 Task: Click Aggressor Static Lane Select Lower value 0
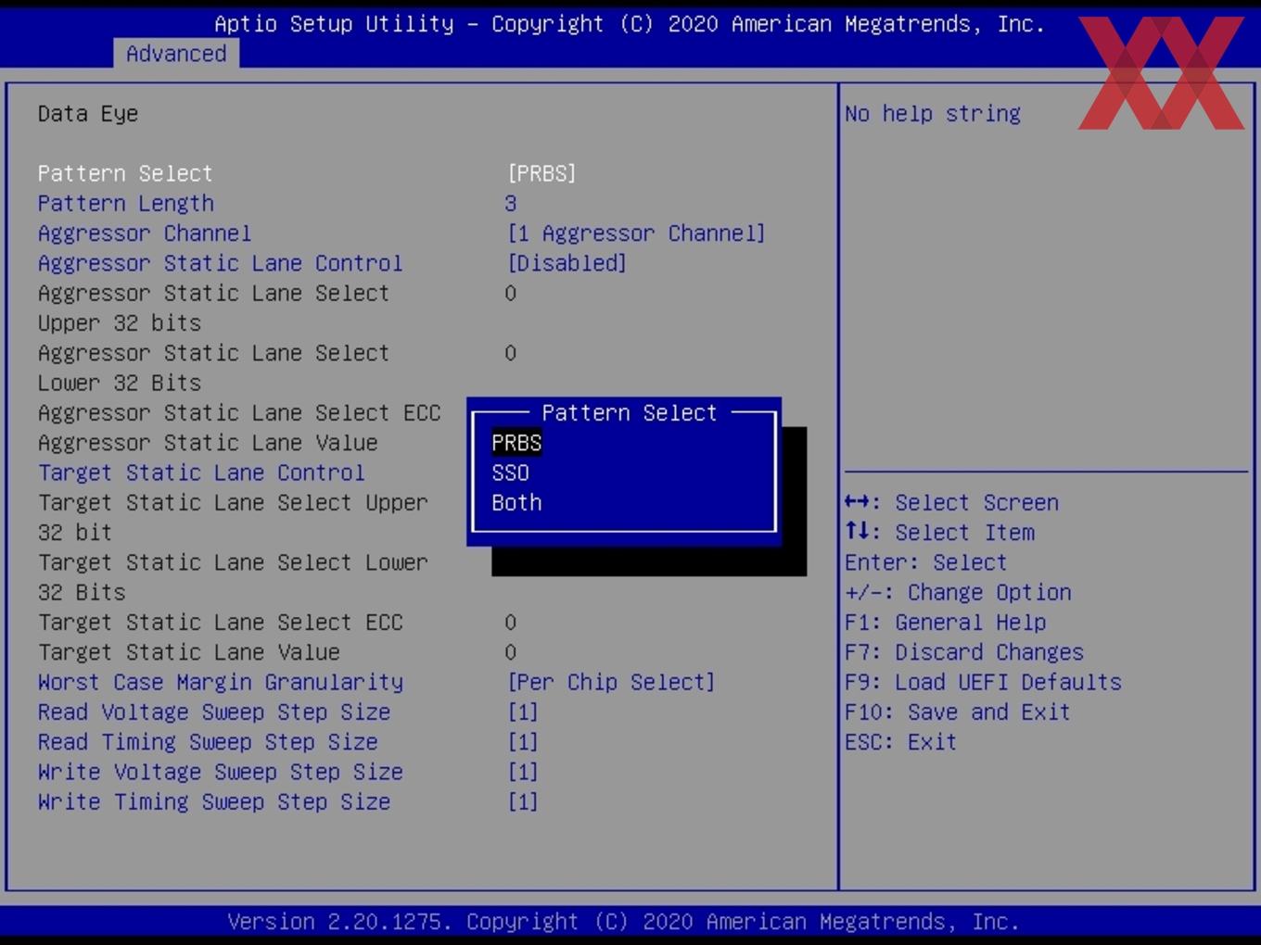[x=511, y=353]
